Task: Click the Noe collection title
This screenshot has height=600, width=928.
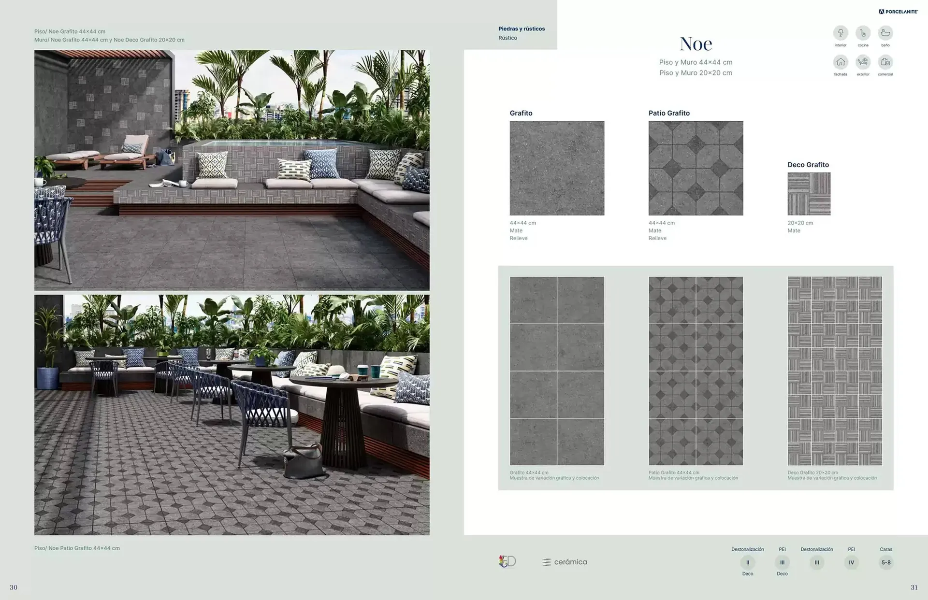Action: [696, 44]
